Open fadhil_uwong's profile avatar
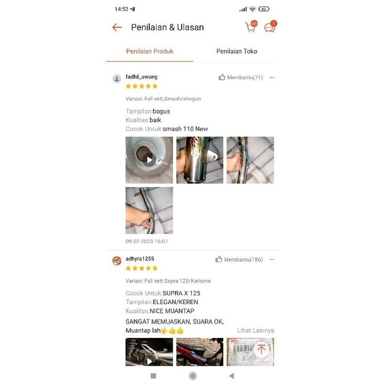387x387 pixels. point(117,79)
